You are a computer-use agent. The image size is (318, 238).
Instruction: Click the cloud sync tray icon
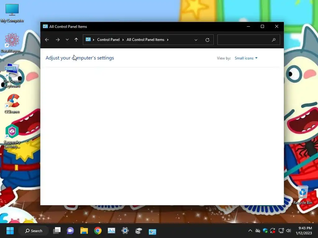258,231
